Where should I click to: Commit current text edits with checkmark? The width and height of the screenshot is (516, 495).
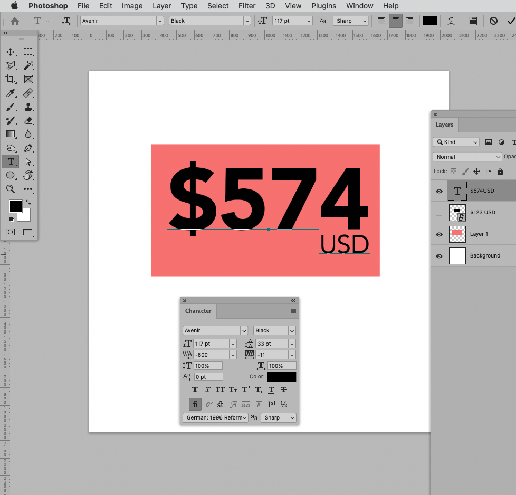coord(511,21)
